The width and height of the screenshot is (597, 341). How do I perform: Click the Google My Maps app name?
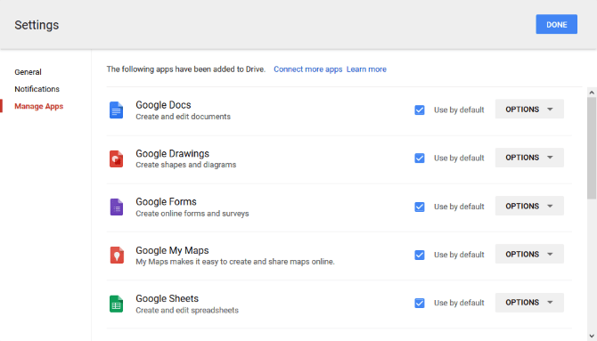click(x=172, y=250)
